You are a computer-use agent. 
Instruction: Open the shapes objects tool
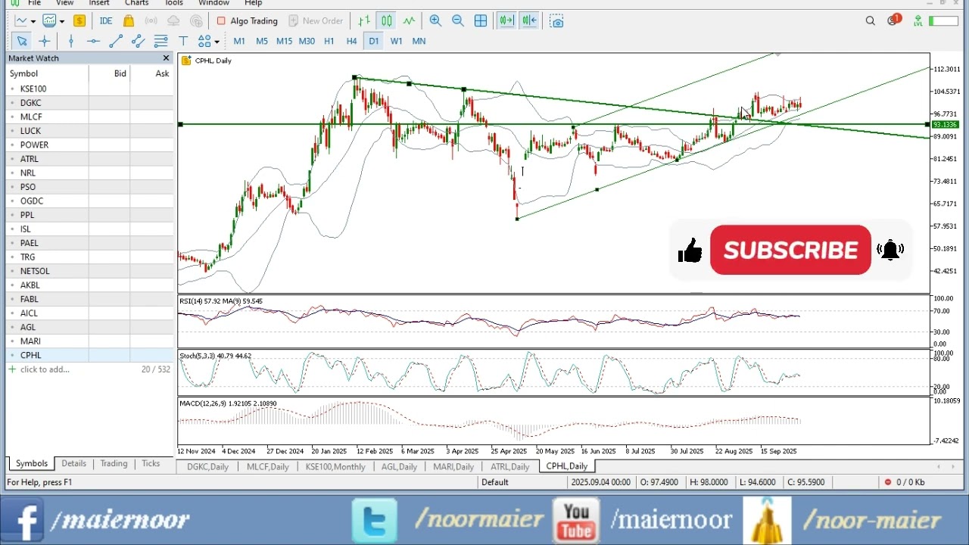(204, 42)
